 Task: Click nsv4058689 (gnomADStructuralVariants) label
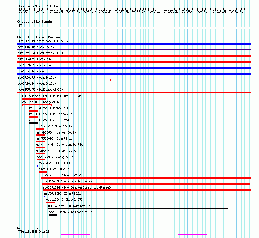pyautogui.click(x=54, y=96)
